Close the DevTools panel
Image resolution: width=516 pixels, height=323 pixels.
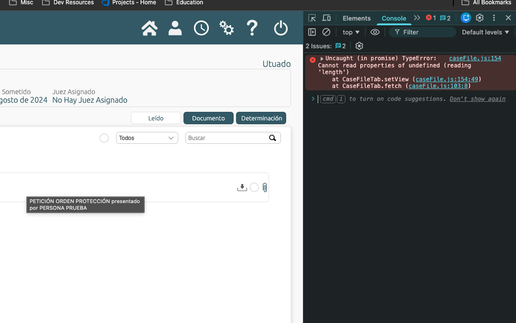[x=508, y=18]
